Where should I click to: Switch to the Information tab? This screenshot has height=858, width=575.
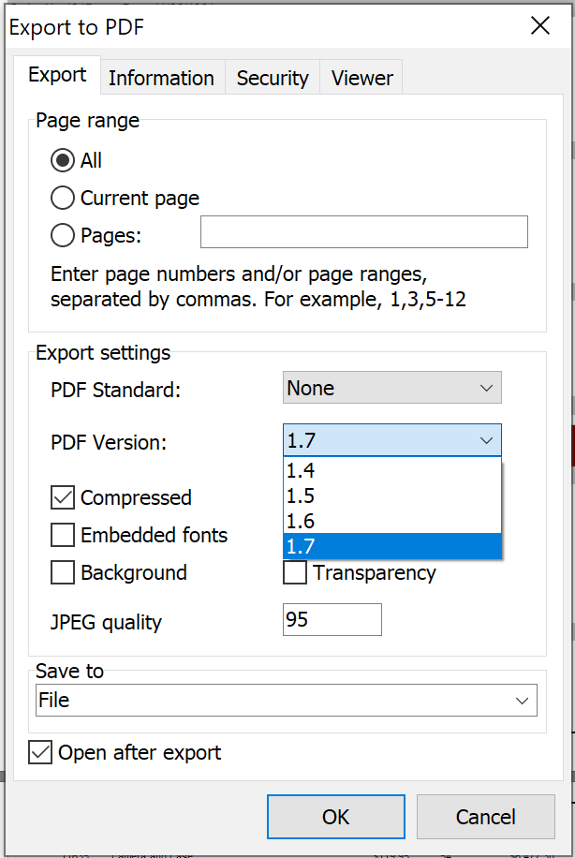point(161,78)
